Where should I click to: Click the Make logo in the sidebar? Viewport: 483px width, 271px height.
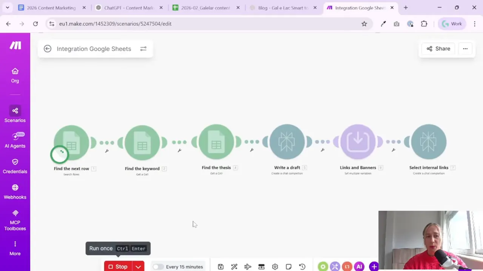coord(15,46)
